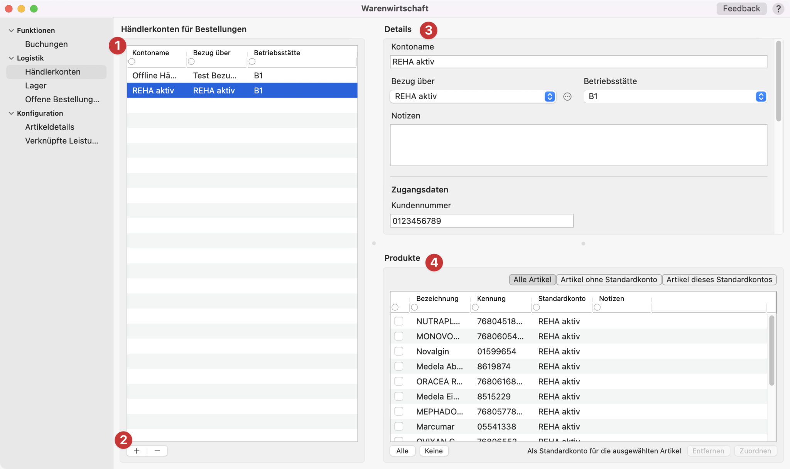
Task: Click Kennung value 8619874
Action: 493,366
